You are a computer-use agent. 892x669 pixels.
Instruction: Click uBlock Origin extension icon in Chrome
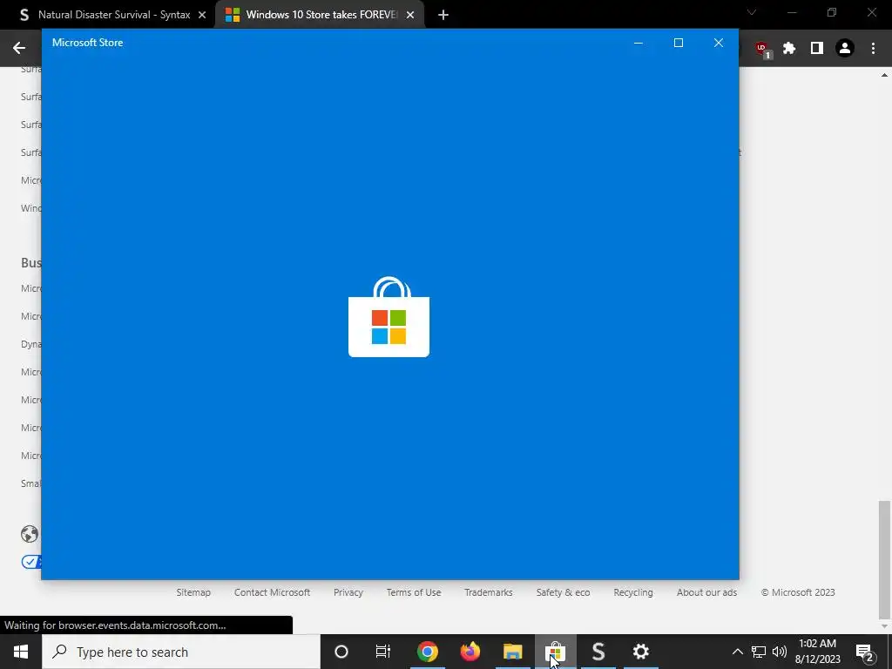[x=762, y=49]
